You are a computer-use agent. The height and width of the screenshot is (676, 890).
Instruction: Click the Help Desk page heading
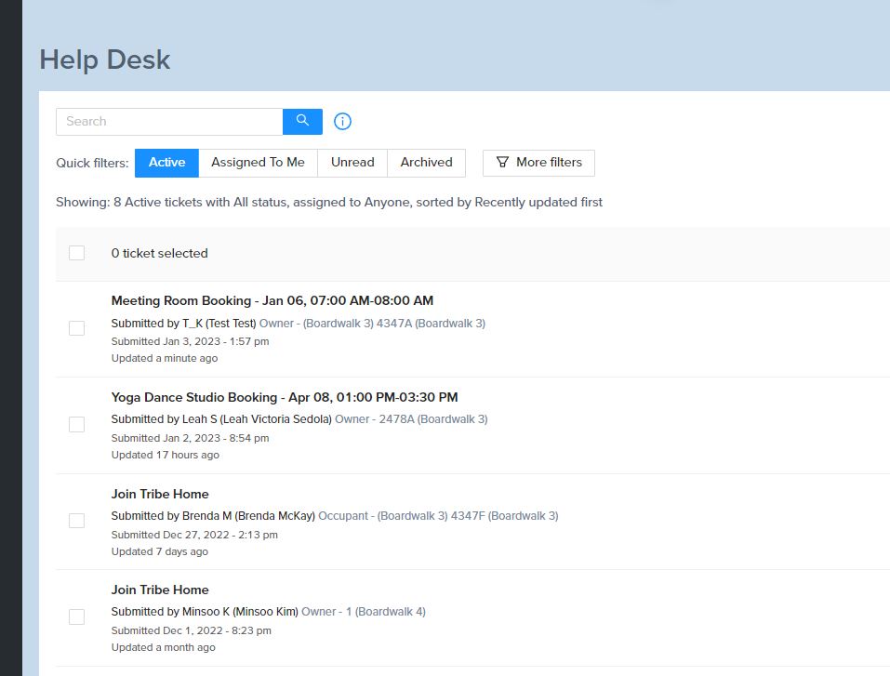104,60
